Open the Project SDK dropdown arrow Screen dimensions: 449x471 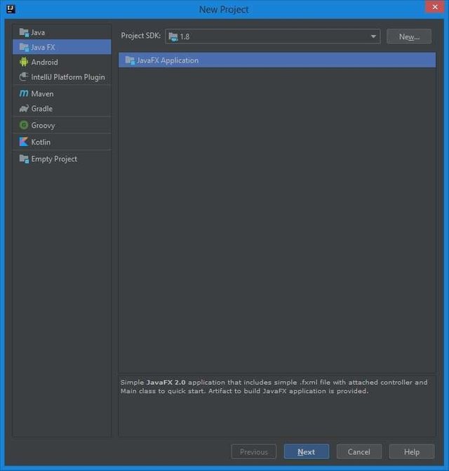point(373,37)
